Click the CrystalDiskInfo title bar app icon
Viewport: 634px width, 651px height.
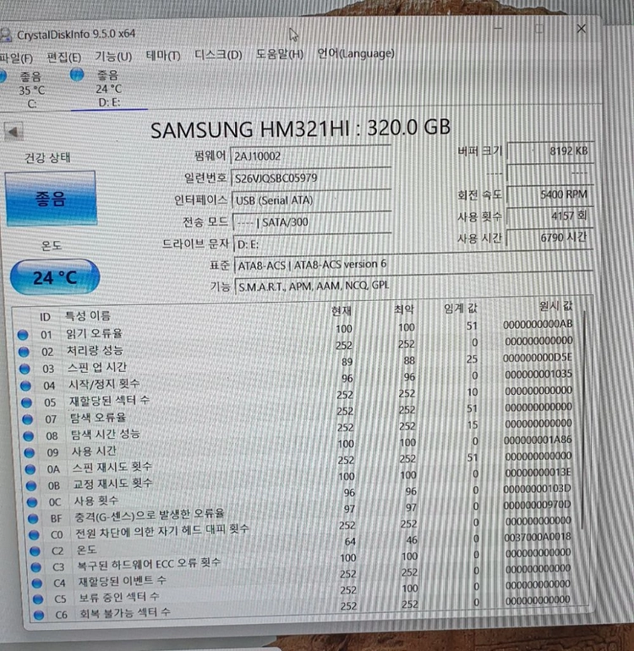pyautogui.click(x=6, y=35)
